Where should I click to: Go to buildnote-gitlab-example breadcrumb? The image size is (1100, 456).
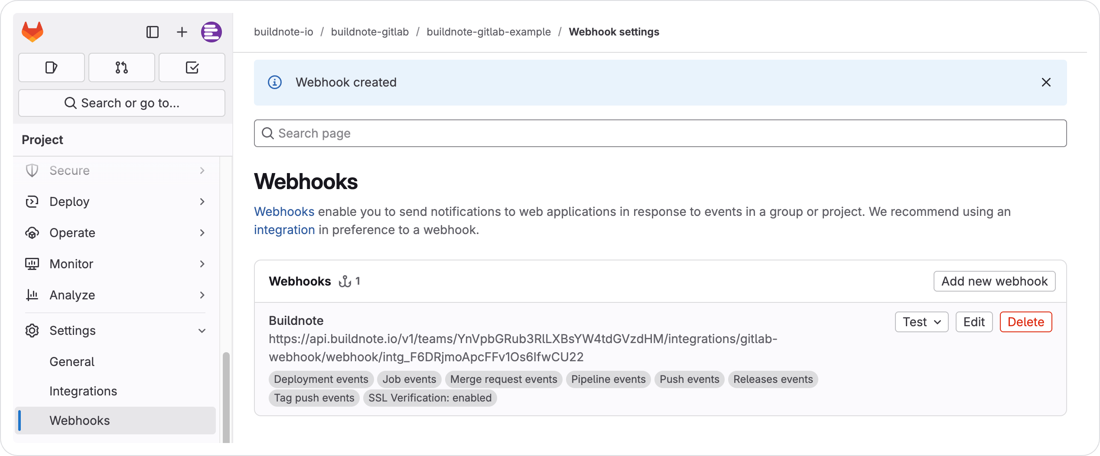point(489,32)
